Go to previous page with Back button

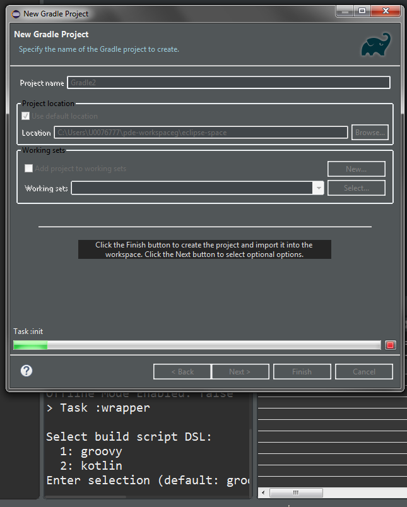click(x=182, y=371)
